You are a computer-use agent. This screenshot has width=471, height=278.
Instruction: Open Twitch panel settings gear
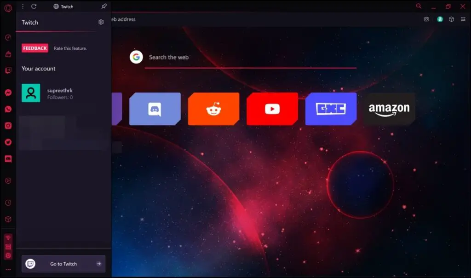101,22
